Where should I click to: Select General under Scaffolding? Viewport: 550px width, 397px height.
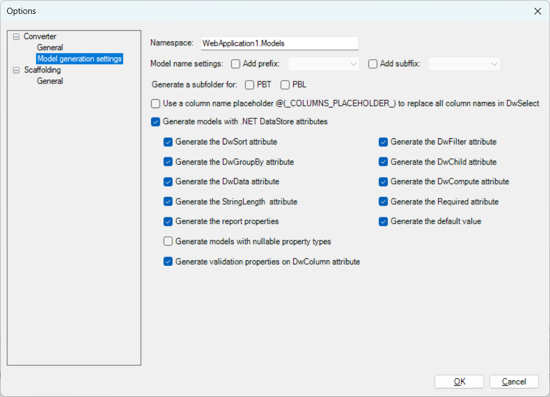pos(50,81)
